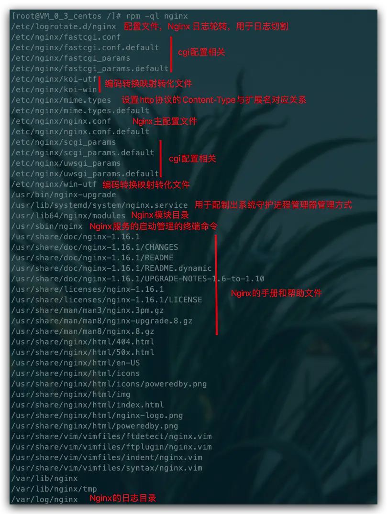
Task: Click the red 'Nginx主配置文件' annotation
Action: click(165, 121)
